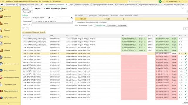Click the hamburger main menu icon

coord(3,1)
